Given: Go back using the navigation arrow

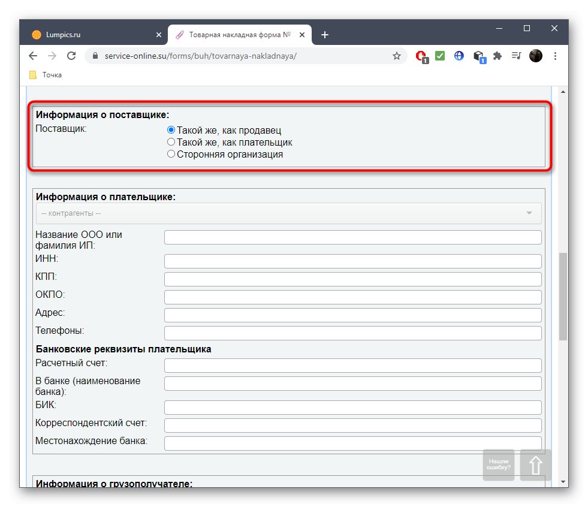Looking at the screenshot, I should pos(33,55).
